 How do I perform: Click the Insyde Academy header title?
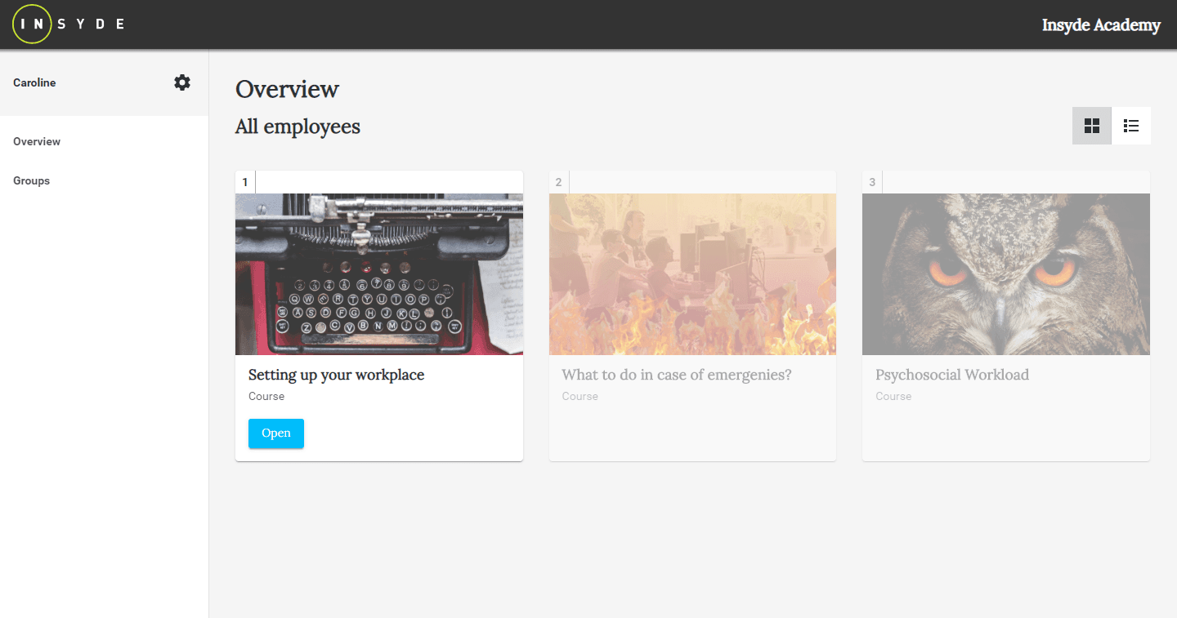pyautogui.click(x=1100, y=25)
